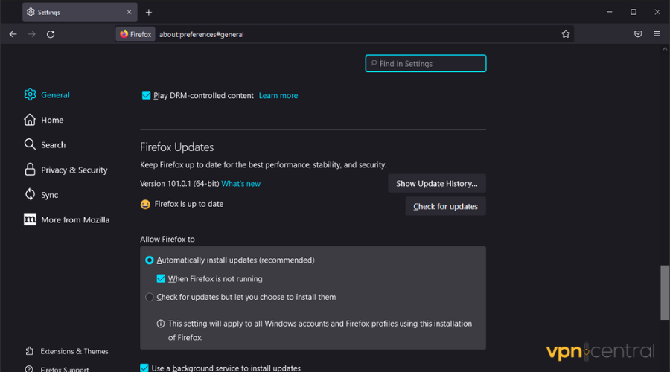Open the Firefox hamburger application menu

tap(657, 34)
